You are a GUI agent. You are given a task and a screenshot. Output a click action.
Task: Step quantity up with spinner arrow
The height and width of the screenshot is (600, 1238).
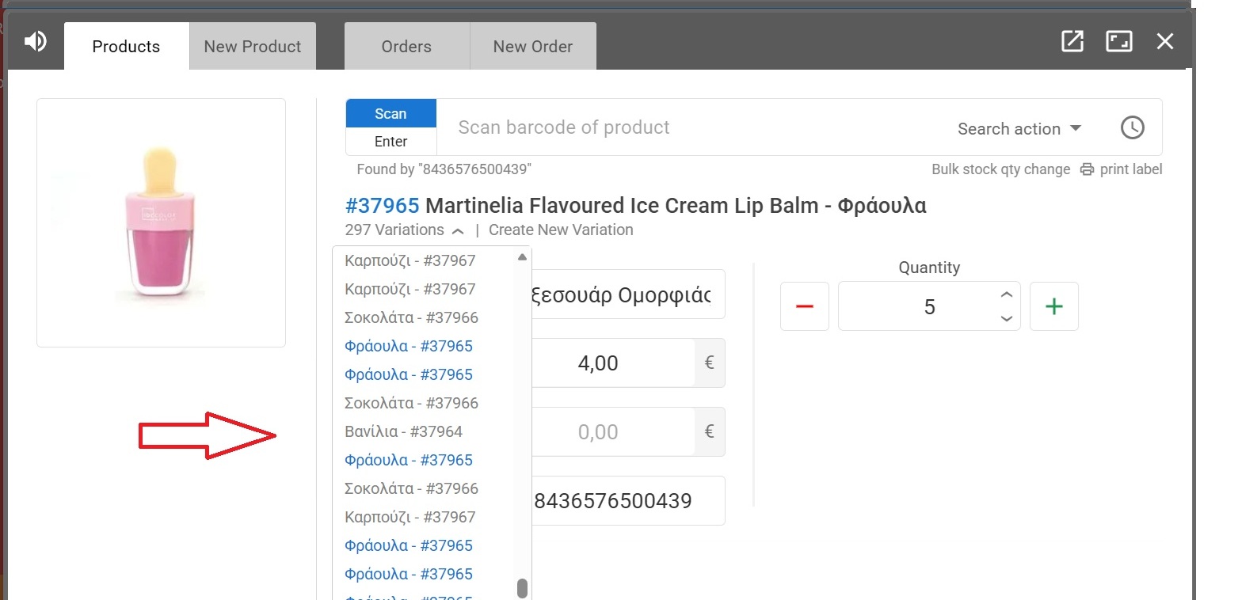click(1006, 295)
